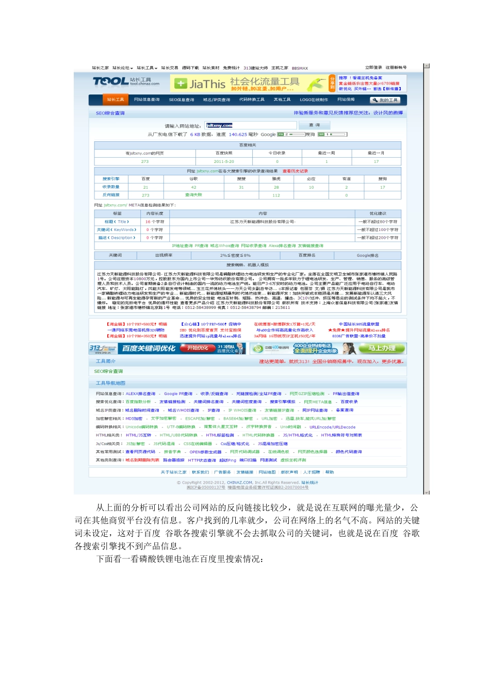This screenshot has width=490, height=693.
Task: Click the 2011-5-20 百度快照 date
Action: (224, 161)
